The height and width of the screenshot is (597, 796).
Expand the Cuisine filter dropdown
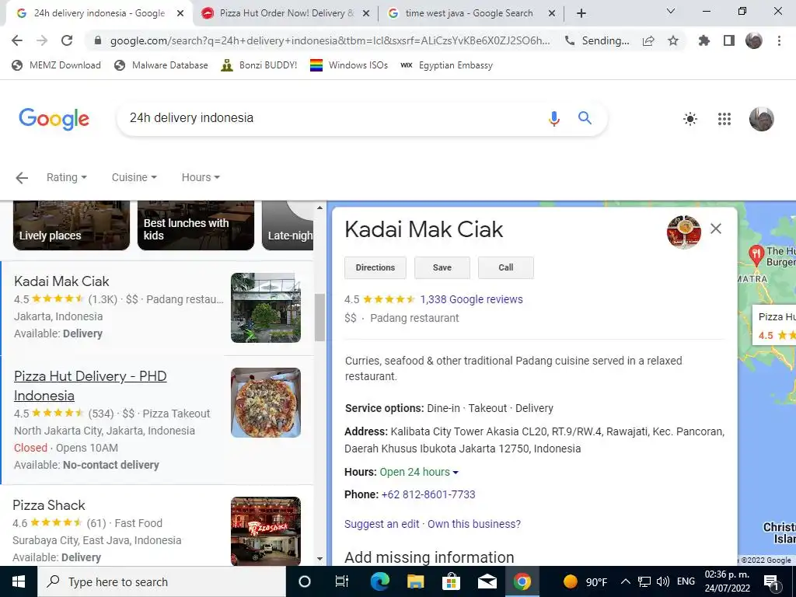[134, 177]
